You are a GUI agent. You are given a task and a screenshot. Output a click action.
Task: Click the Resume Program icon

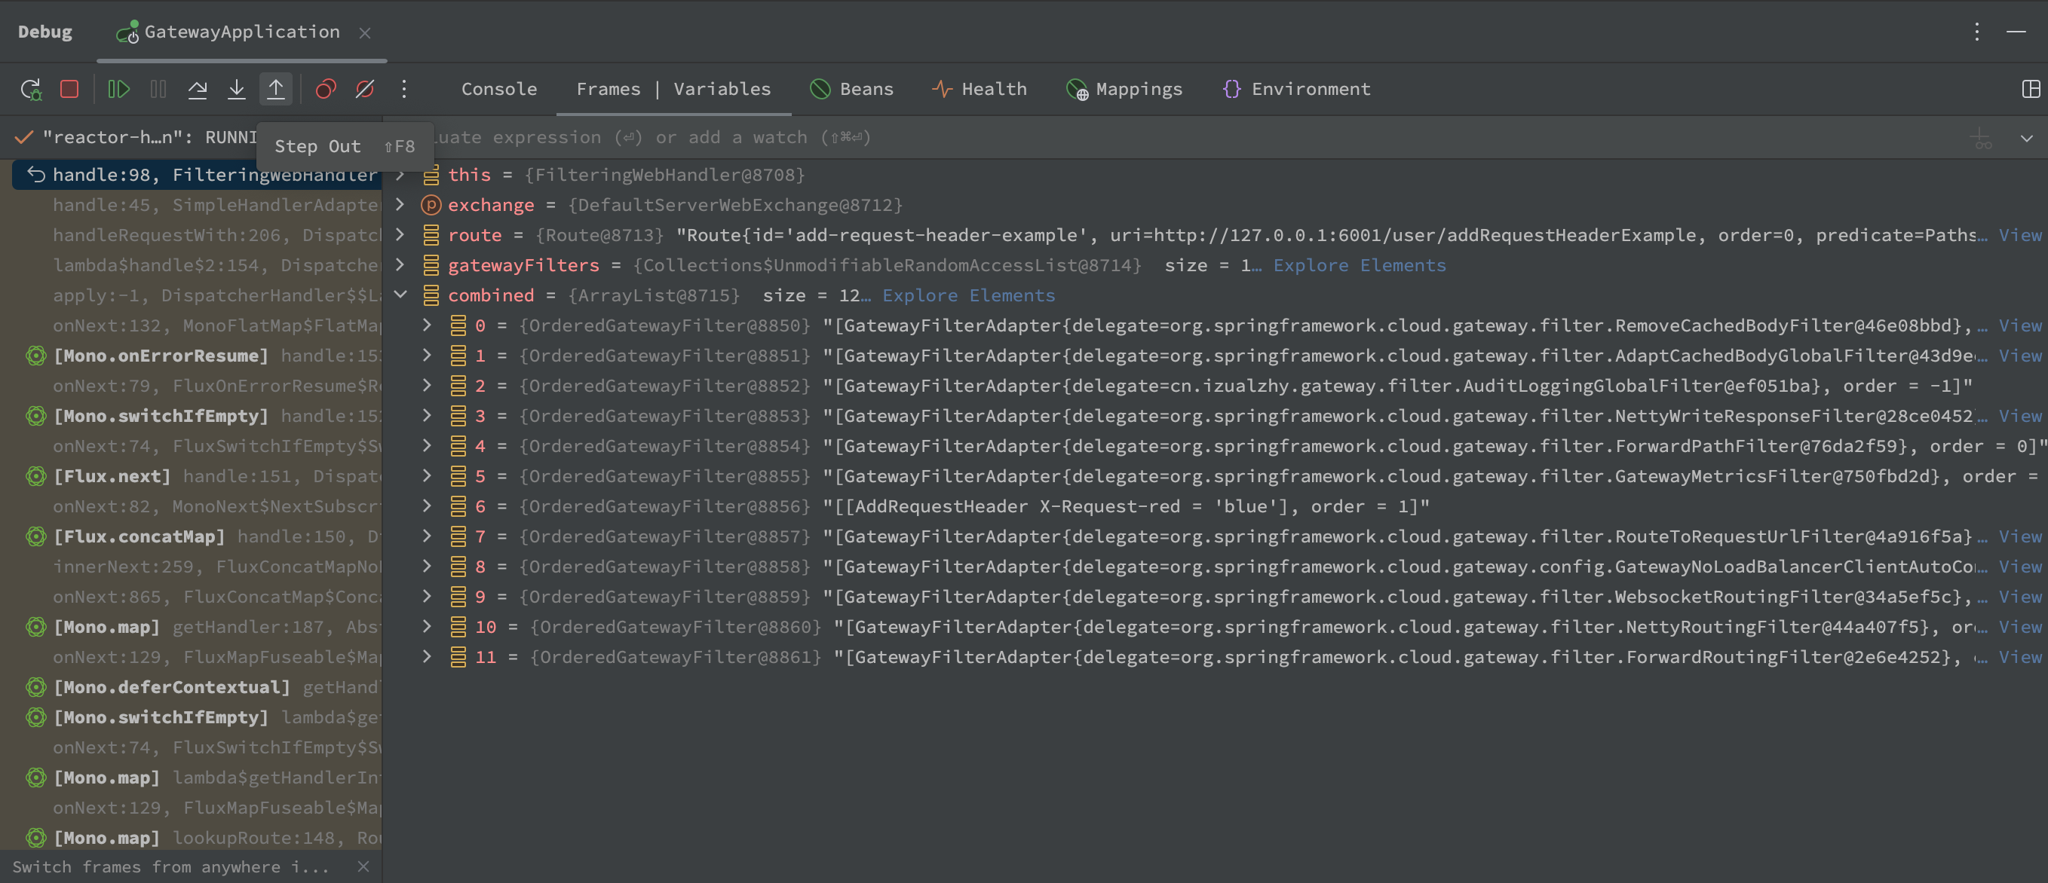pos(118,89)
